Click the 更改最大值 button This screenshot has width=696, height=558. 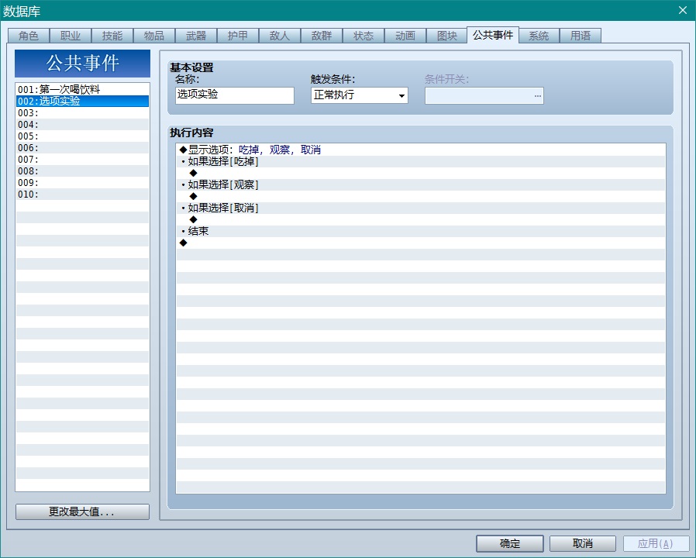click(x=82, y=511)
